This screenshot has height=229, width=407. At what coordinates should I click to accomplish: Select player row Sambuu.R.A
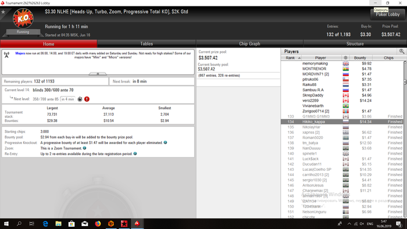click(x=342, y=90)
